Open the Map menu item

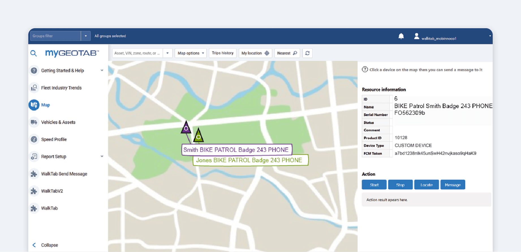(46, 105)
